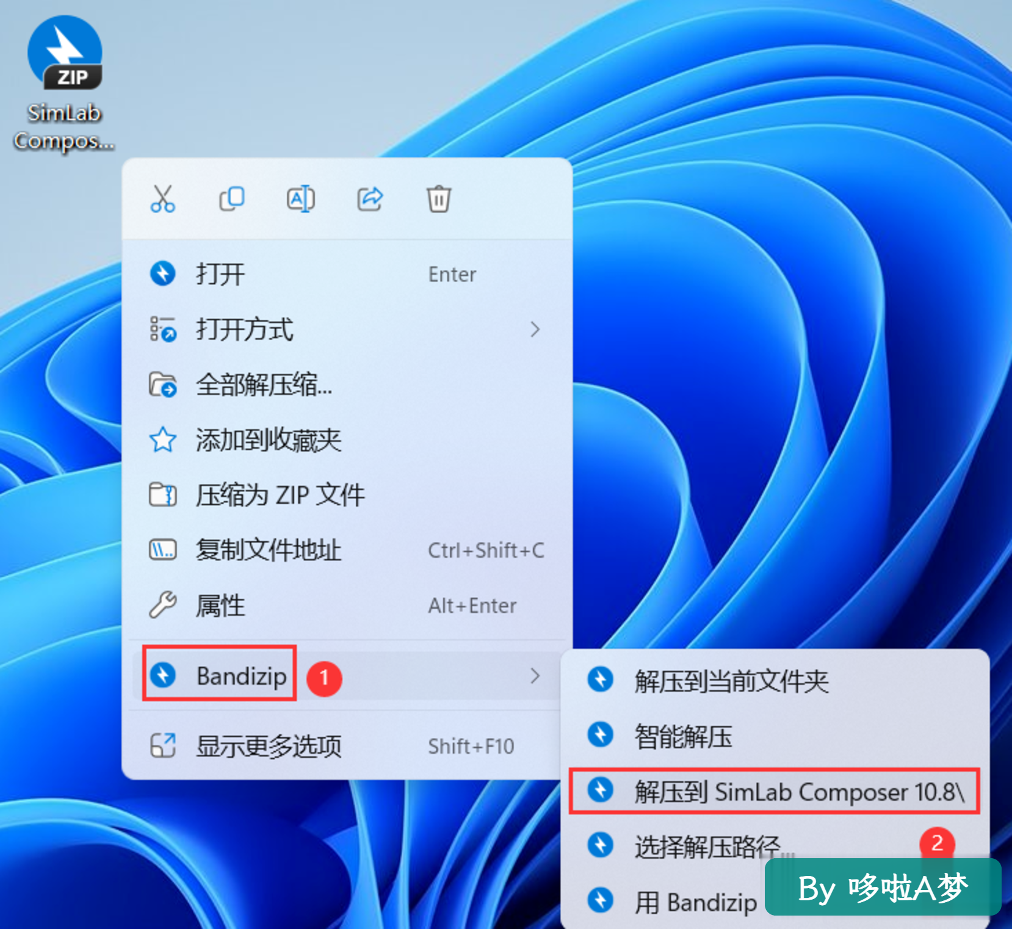1012x929 pixels.
Task: Click the path icon beside 复制文件地址
Action: click(x=163, y=550)
